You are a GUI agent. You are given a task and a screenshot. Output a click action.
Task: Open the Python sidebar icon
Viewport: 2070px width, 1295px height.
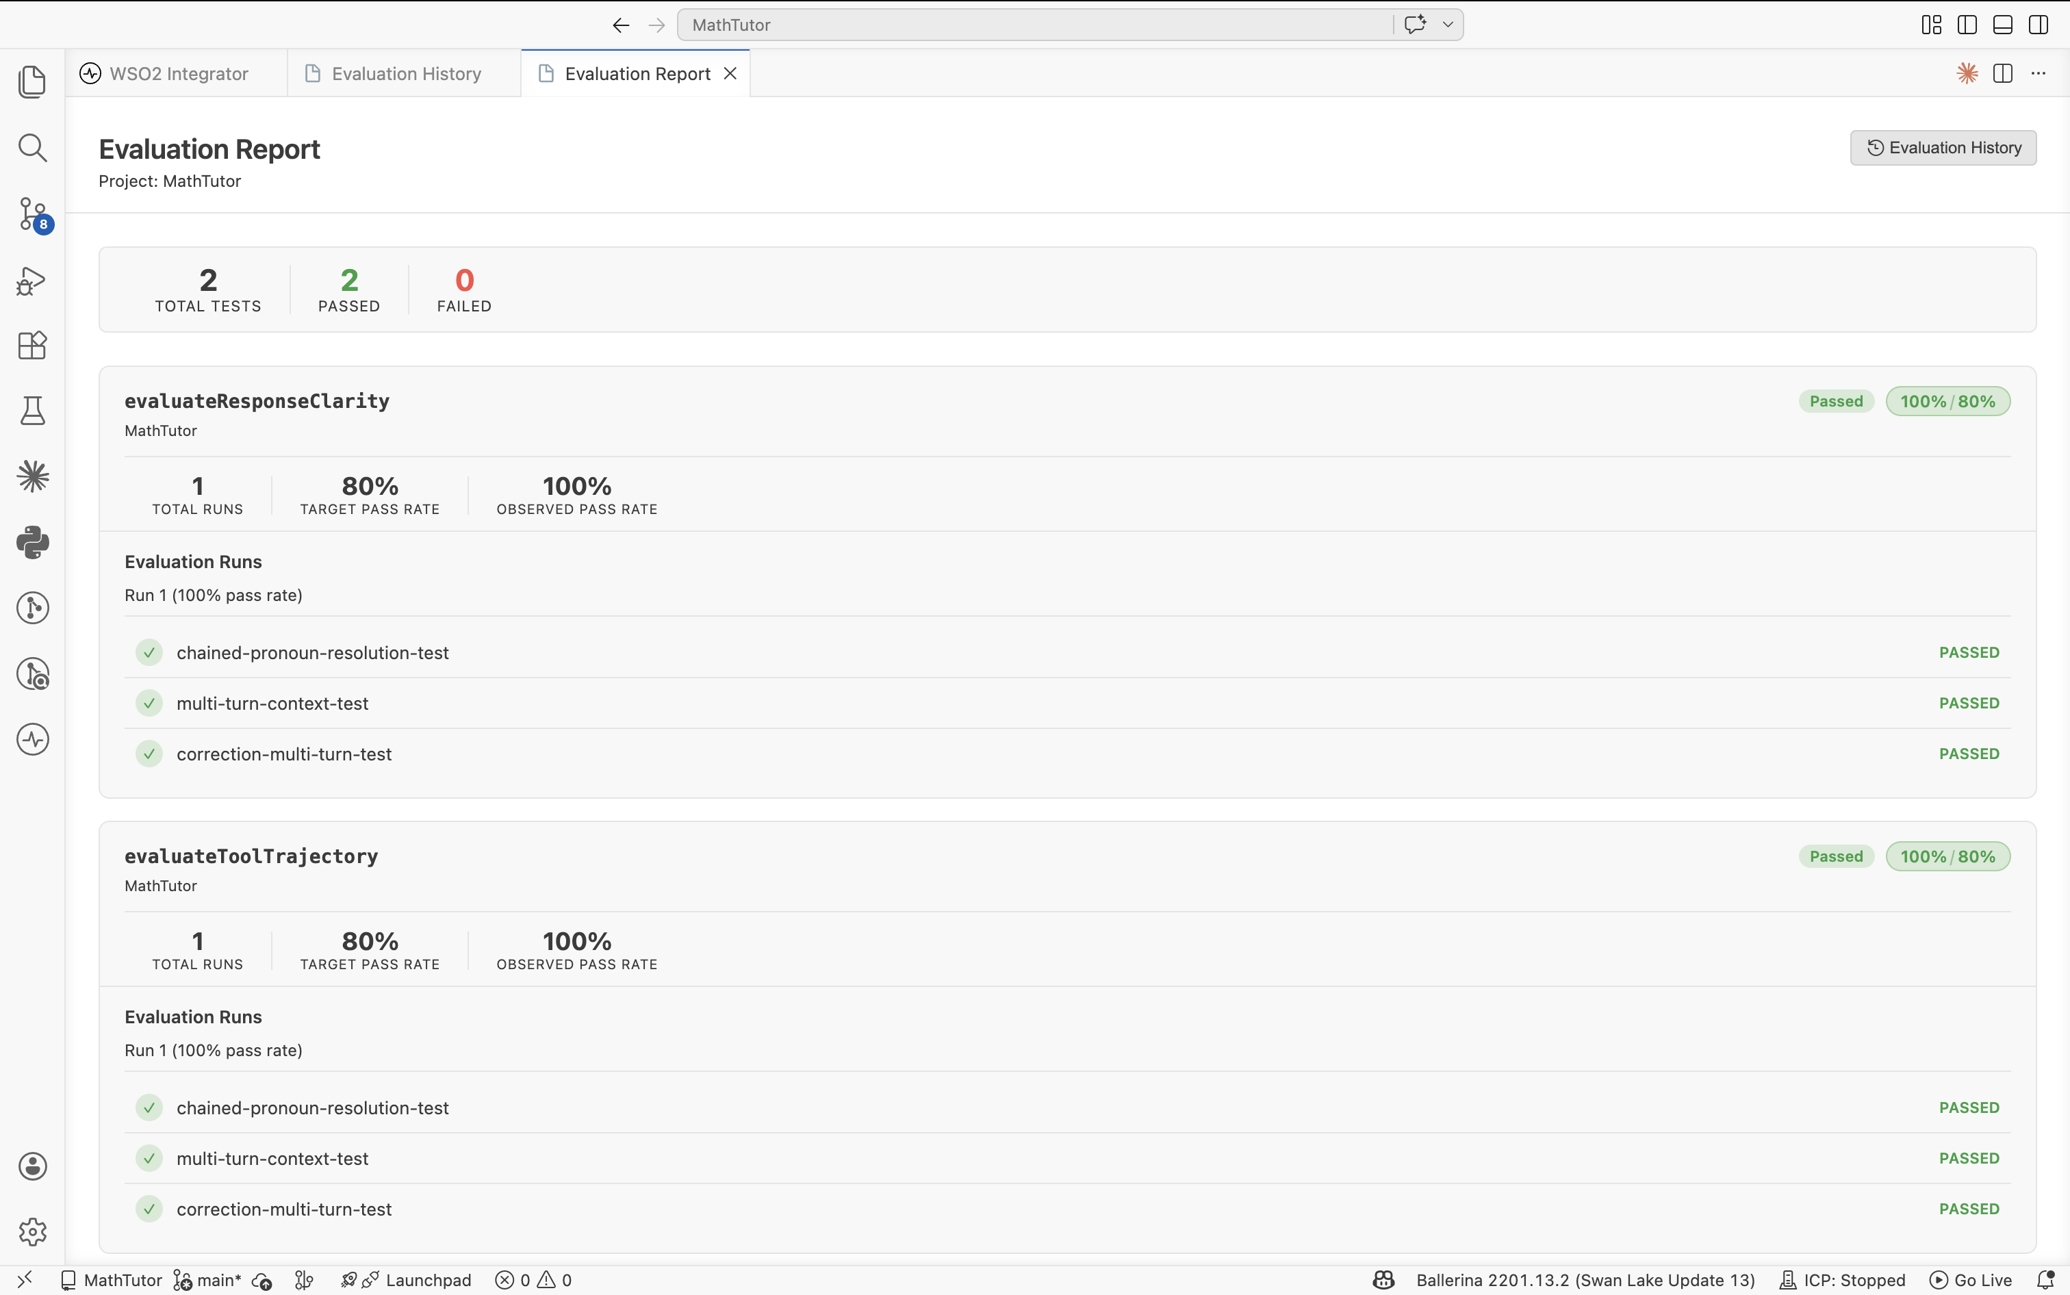[33, 542]
